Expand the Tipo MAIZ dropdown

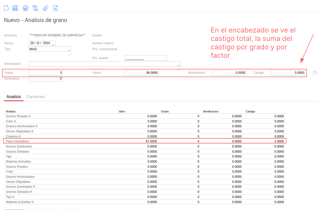(69, 51)
